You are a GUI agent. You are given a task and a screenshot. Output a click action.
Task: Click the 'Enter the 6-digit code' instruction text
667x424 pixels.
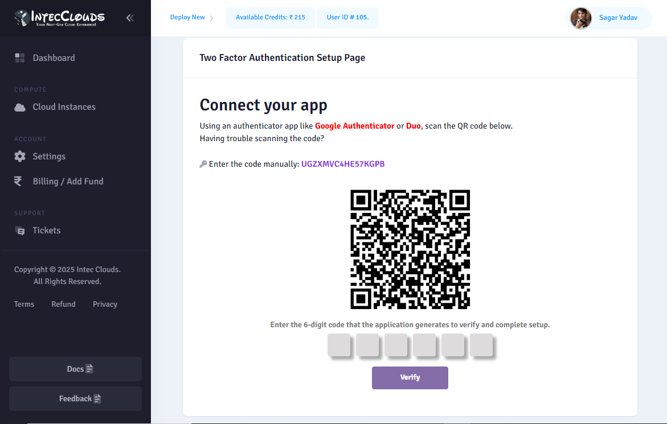click(x=410, y=324)
